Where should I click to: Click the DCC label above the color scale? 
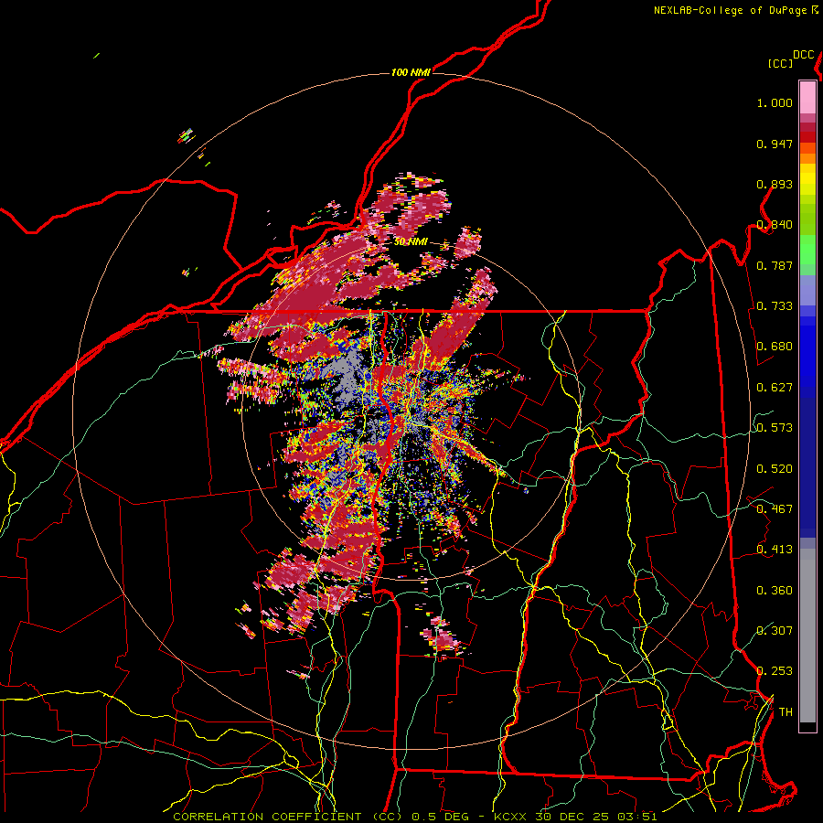click(x=804, y=55)
